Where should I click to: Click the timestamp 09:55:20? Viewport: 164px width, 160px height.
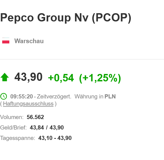coord(22,96)
